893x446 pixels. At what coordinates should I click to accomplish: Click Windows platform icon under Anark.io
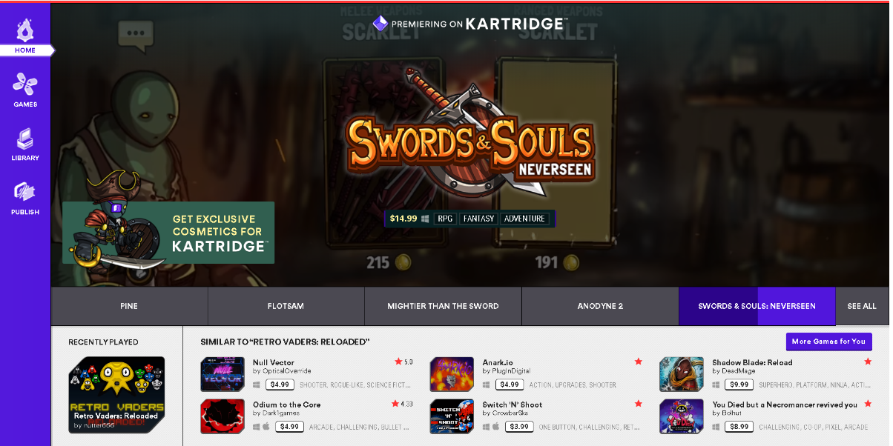point(486,385)
